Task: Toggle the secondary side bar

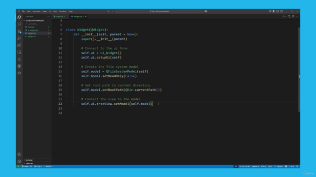Action: click(x=281, y=11)
